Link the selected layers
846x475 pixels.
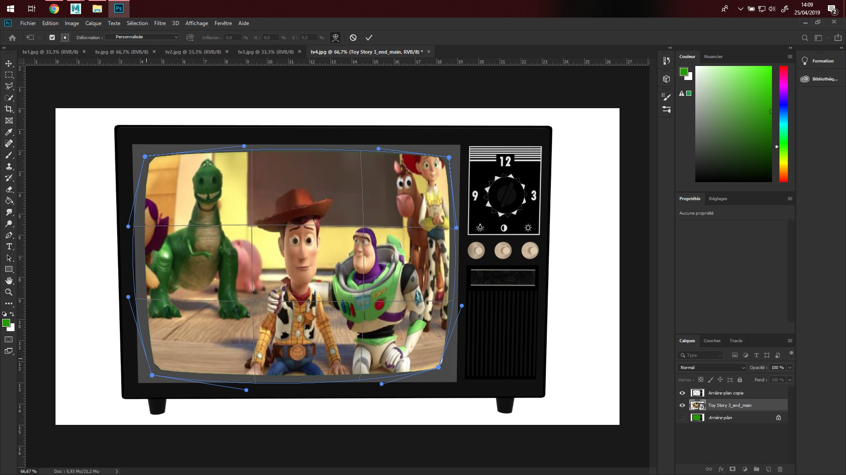pos(709,469)
